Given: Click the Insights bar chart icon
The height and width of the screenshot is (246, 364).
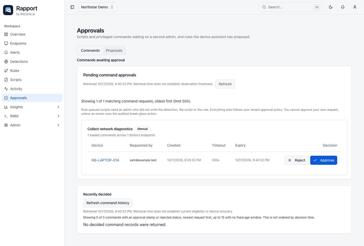Looking at the screenshot, I should click(x=6, y=107).
